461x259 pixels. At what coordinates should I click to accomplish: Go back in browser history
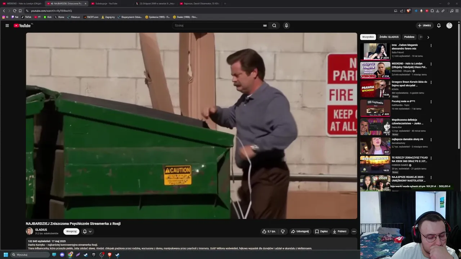point(4,11)
